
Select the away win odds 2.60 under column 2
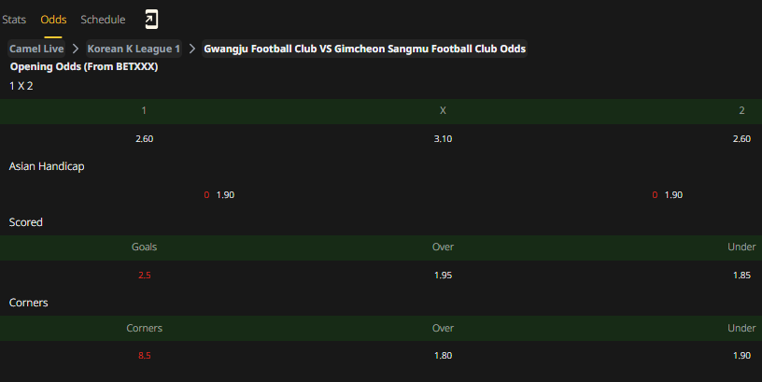[741, 139]
